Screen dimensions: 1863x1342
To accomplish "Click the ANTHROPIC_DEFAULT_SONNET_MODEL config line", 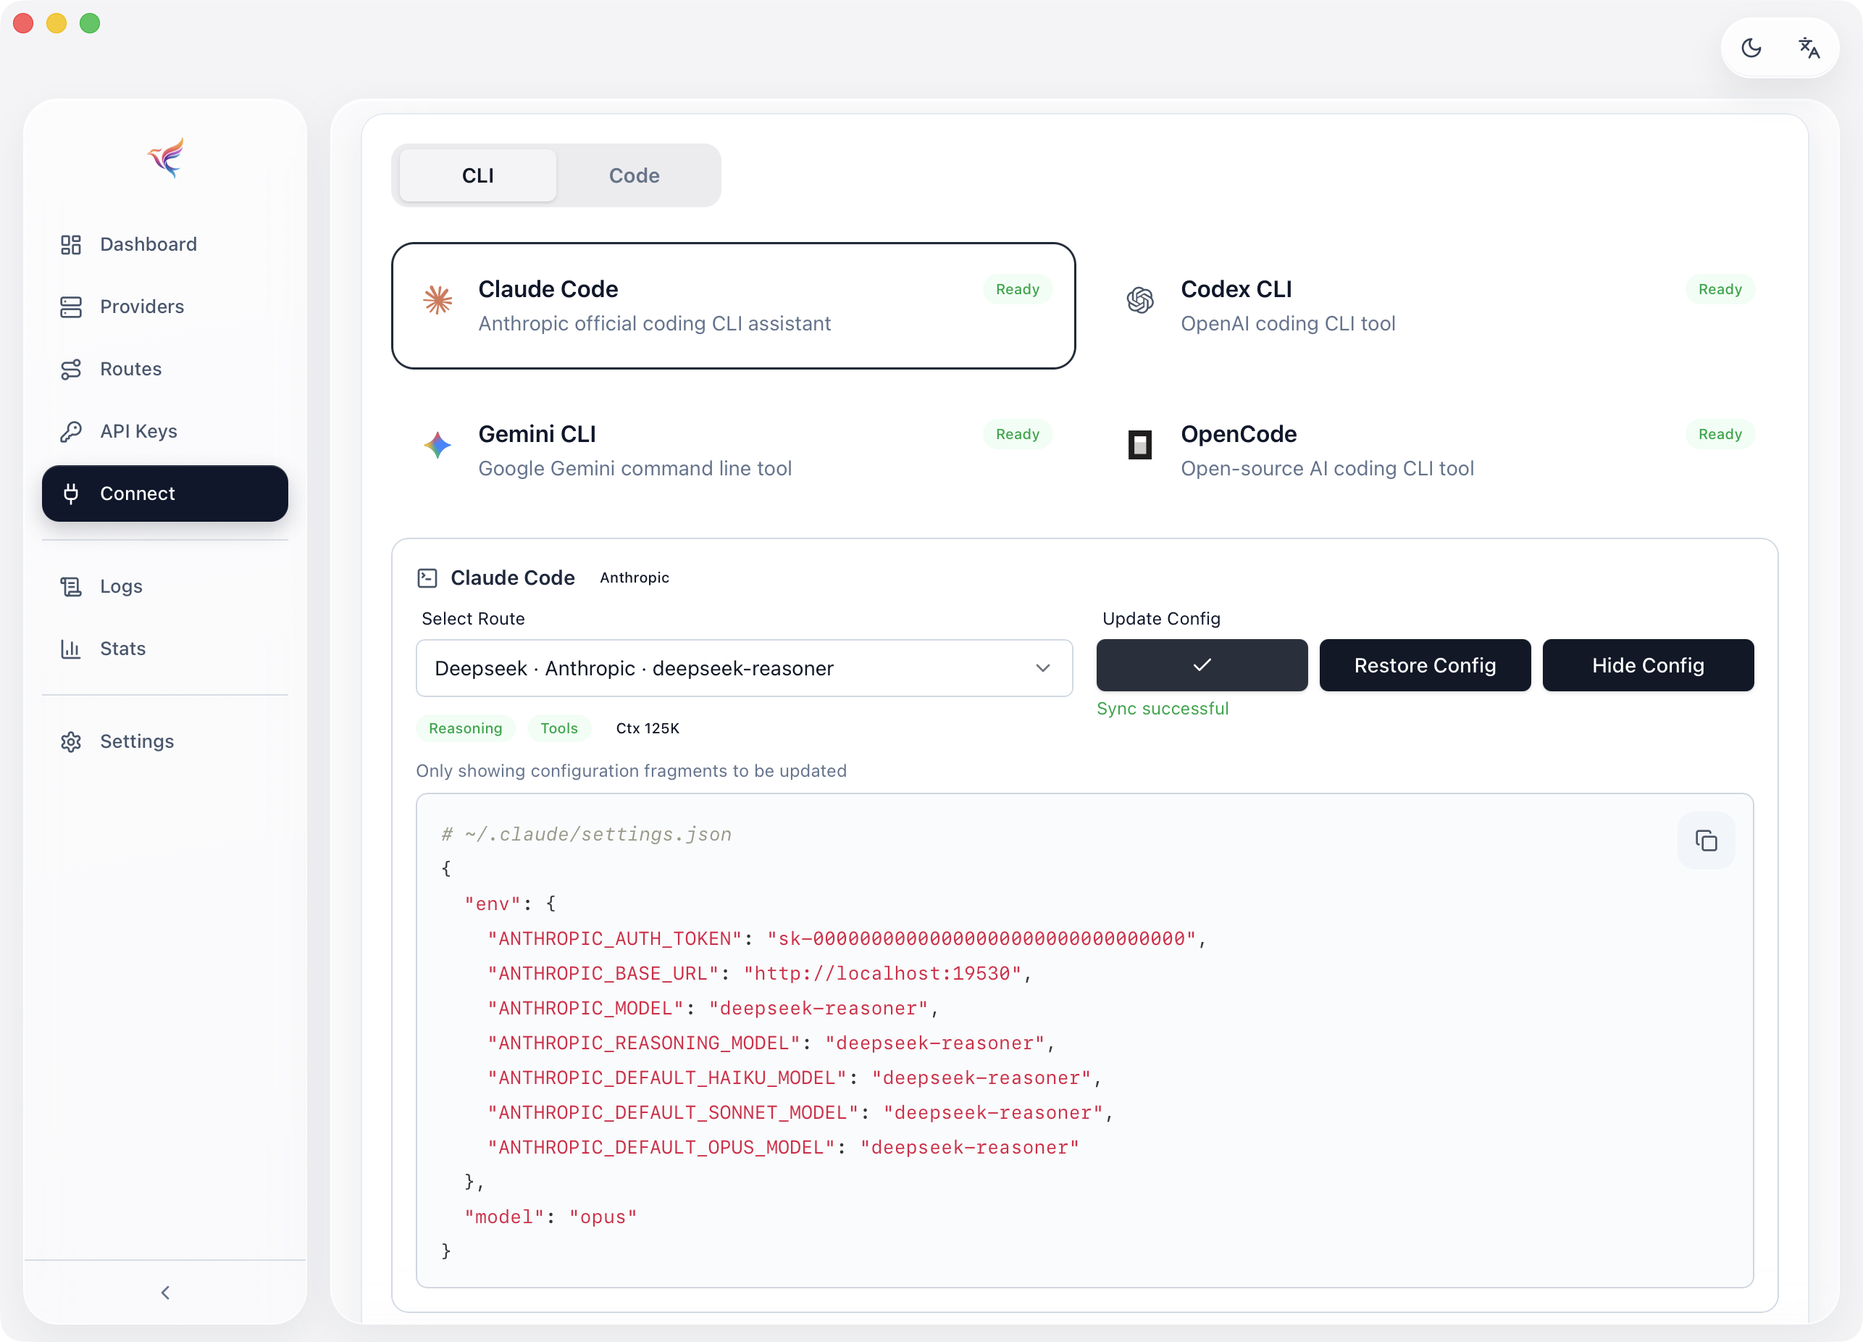I will coord(800,1113).
